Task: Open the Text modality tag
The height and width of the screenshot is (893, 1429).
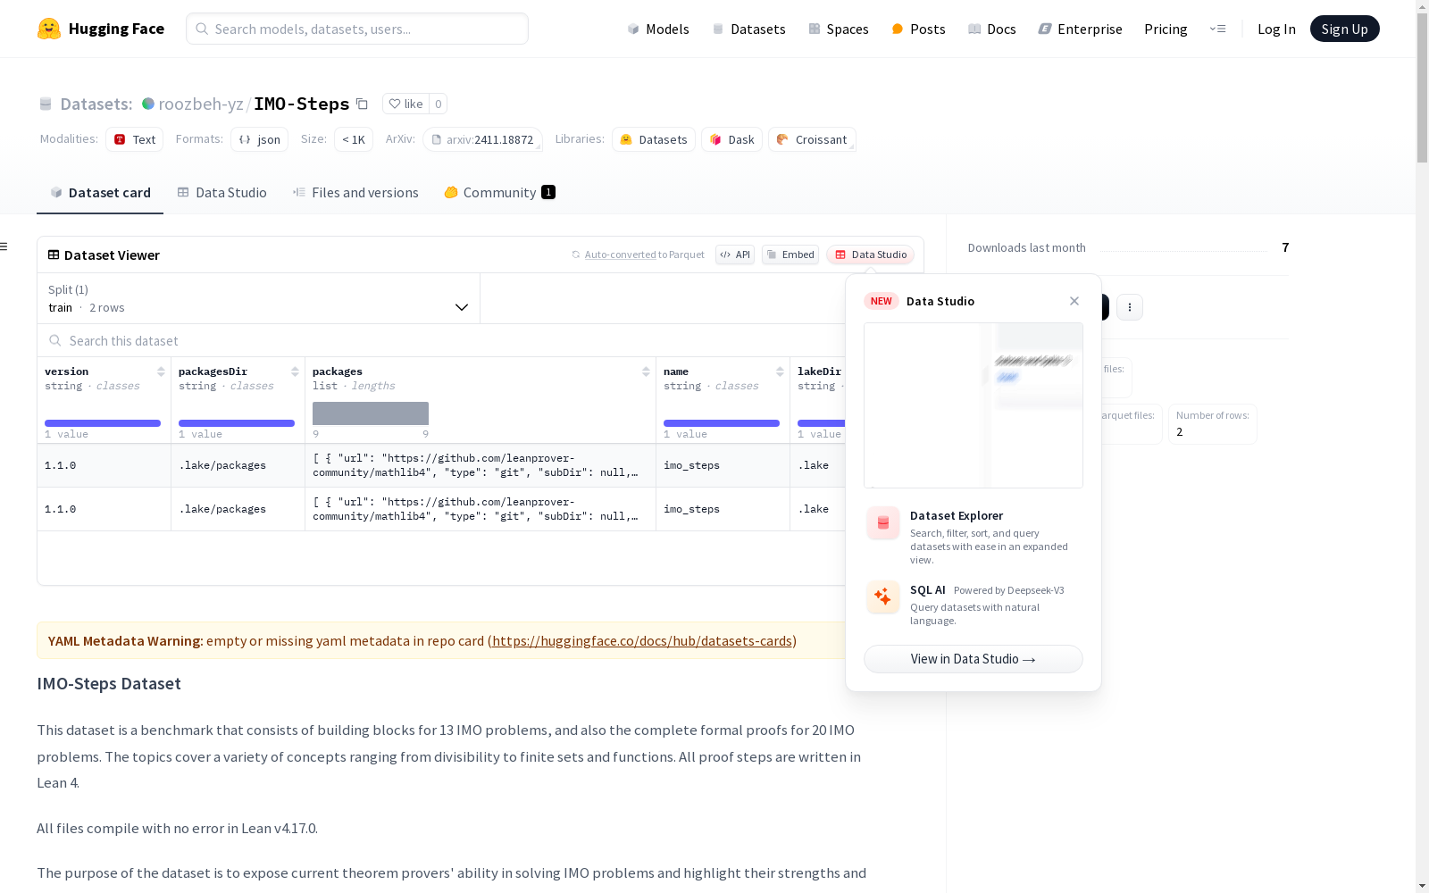Action: (x=135, y=139)
